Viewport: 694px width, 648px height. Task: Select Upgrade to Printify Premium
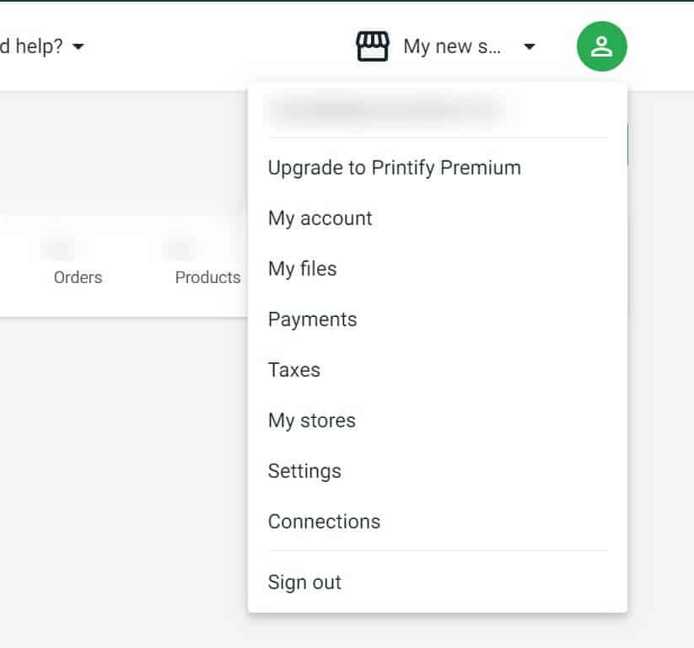[395, 168]
